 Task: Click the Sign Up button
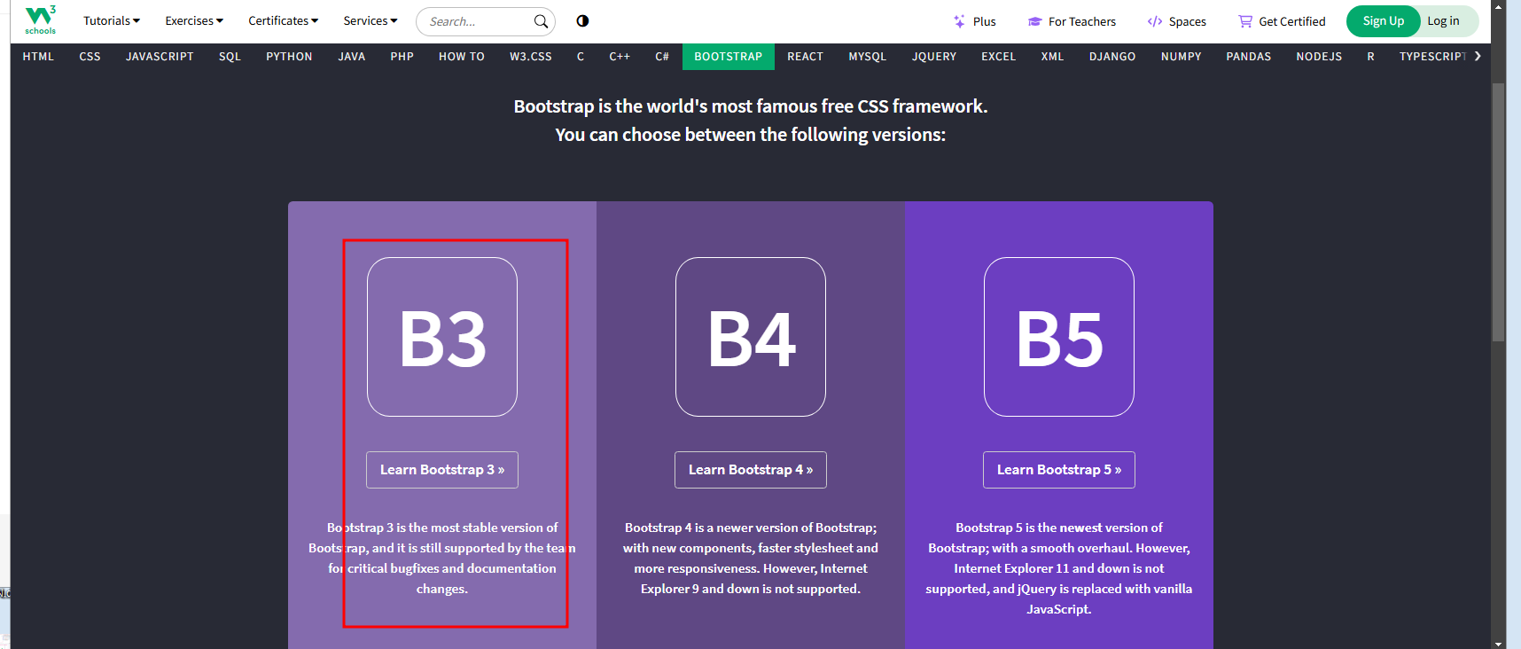[x=1383, y=21]
